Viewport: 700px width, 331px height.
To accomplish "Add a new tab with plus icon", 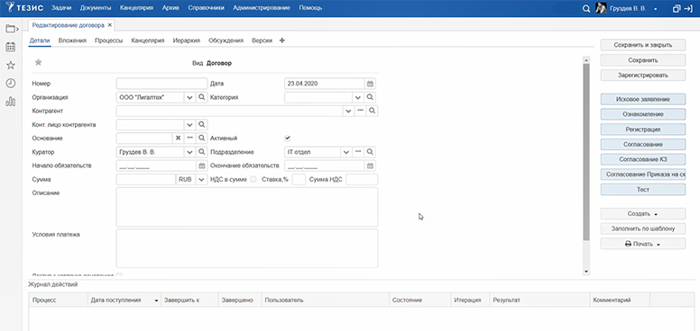I will pyautogui.click(x=281, y=40).
